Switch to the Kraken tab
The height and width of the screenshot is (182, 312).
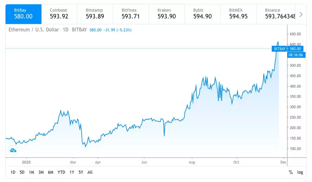click(x=166, y=14)
